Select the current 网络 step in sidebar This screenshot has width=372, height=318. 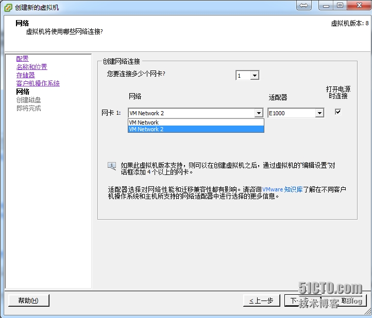point(23,92)
